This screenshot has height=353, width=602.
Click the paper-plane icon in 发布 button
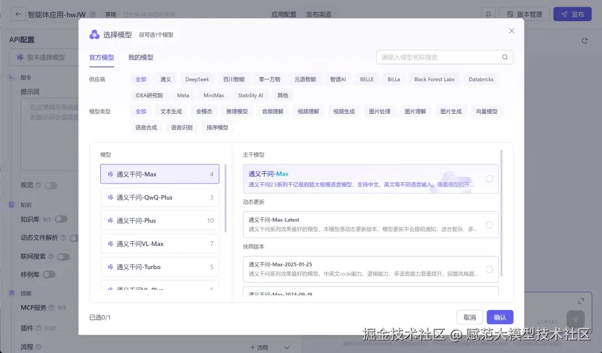[x=564, y=14]
